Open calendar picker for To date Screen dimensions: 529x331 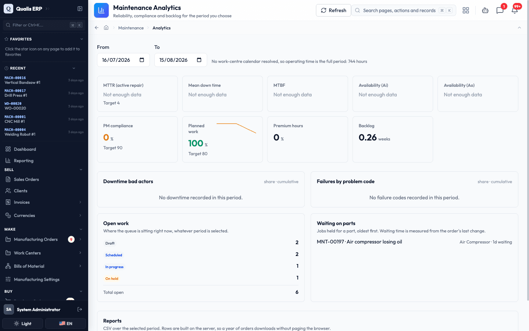tap(199, 60)
